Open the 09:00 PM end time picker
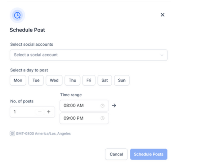The image size is (197, 167). tap(80, 118)
